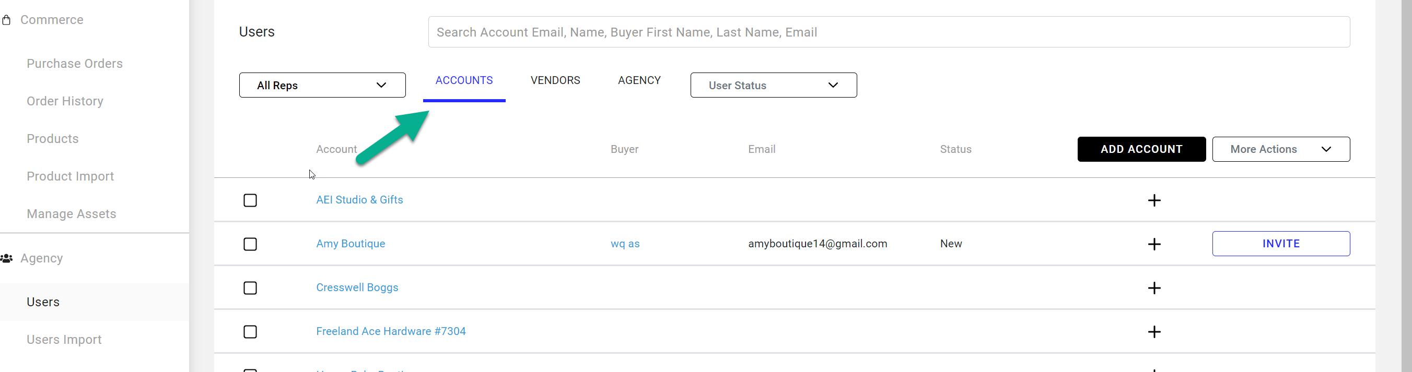Open the More Actions dropdown menu
This screenshot has width=1412, height=372.
point(1280,150)
